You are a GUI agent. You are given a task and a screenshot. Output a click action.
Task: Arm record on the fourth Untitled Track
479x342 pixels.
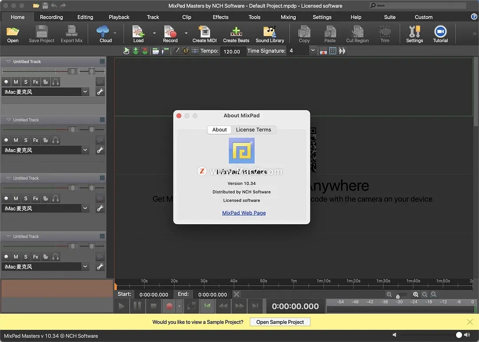coord(6,257)
